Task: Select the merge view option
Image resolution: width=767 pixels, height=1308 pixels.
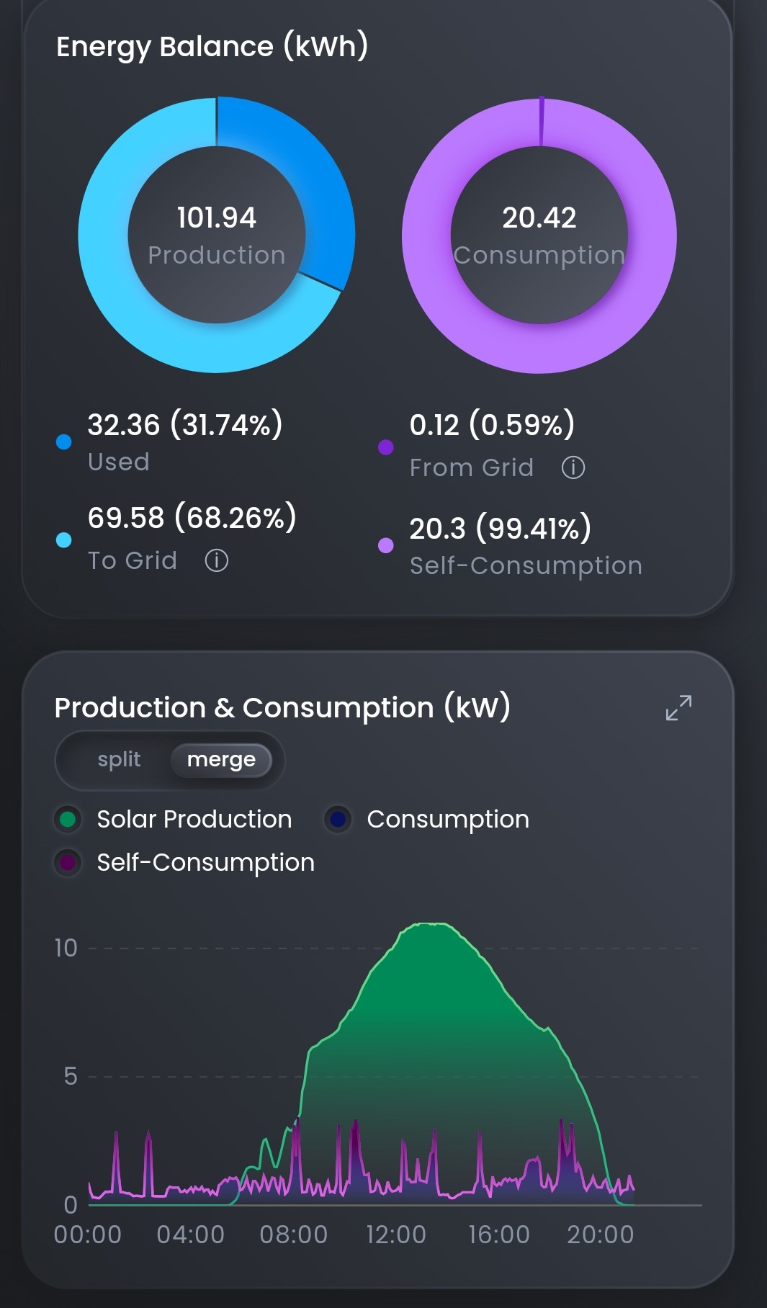Action: tap(221, 760)
